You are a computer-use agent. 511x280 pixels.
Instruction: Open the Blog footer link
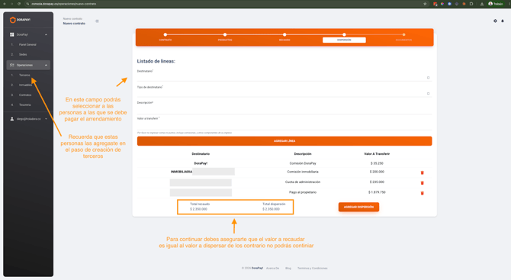coord(288,269)
